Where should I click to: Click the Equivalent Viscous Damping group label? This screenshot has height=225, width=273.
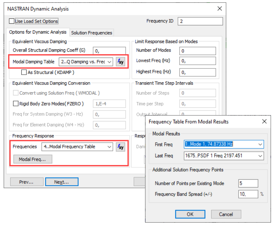[39, 41]
